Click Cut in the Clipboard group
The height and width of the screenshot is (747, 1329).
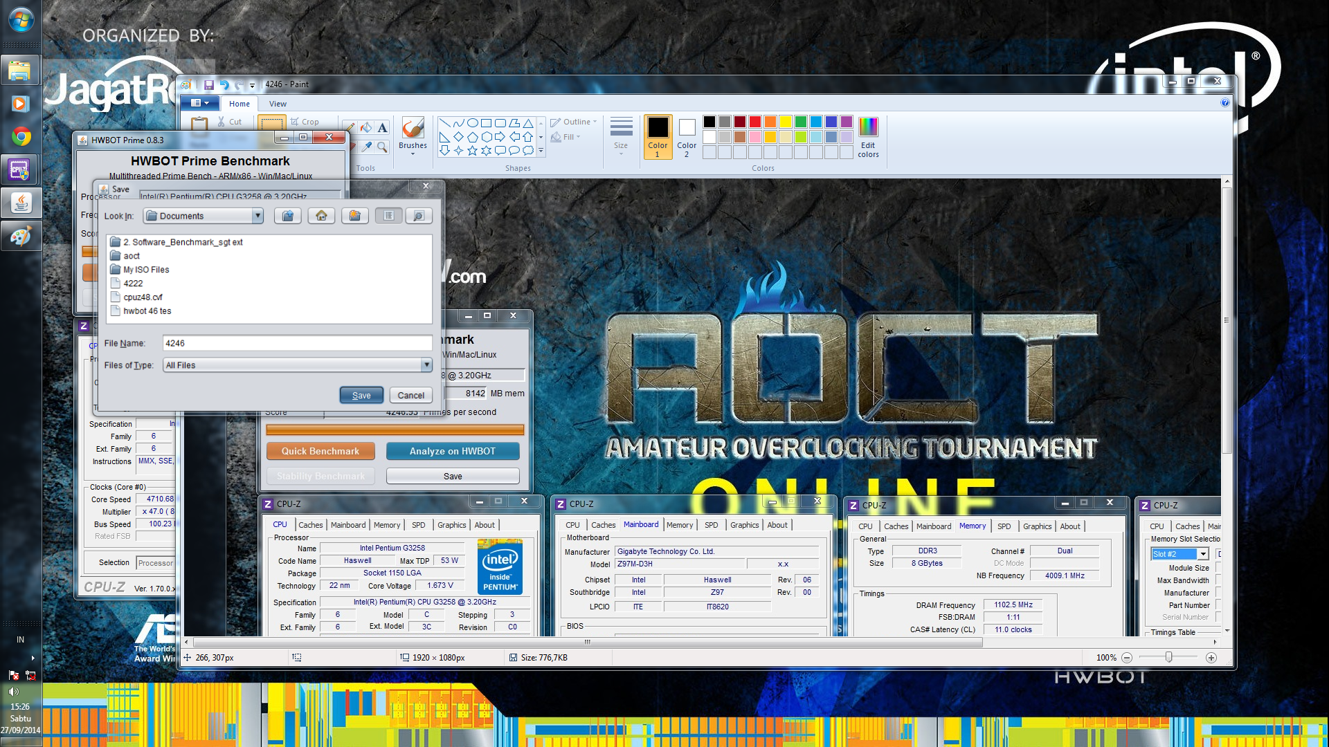[229, 122]
